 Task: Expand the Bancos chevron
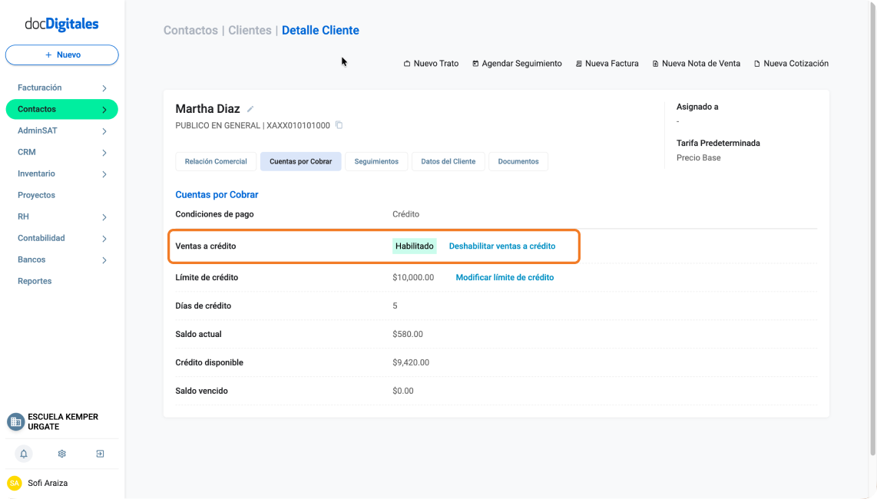tap(104, 260)
